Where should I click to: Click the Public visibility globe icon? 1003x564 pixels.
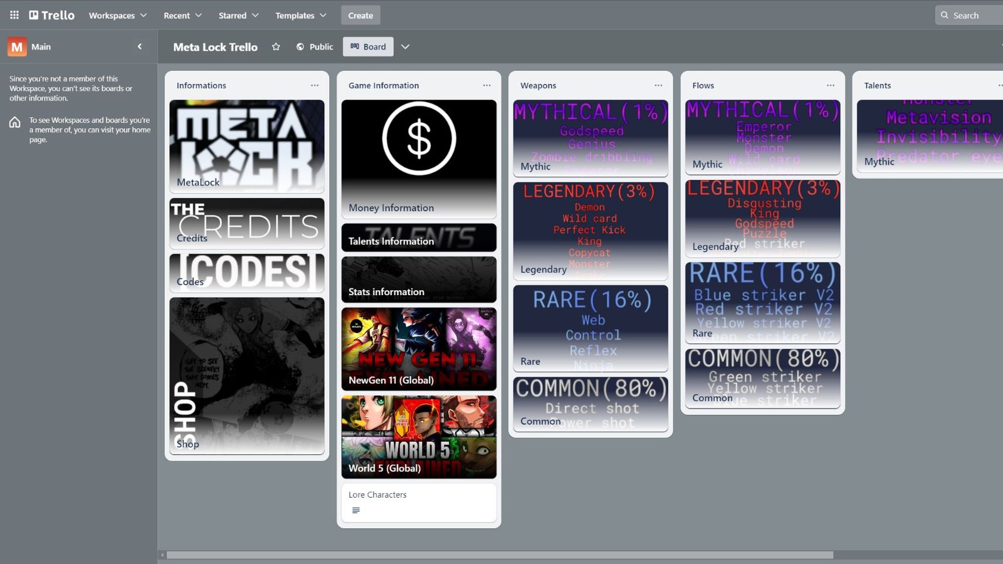(x=300, y=46)
